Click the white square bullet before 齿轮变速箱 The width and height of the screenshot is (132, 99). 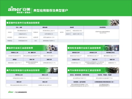[68, 48]
